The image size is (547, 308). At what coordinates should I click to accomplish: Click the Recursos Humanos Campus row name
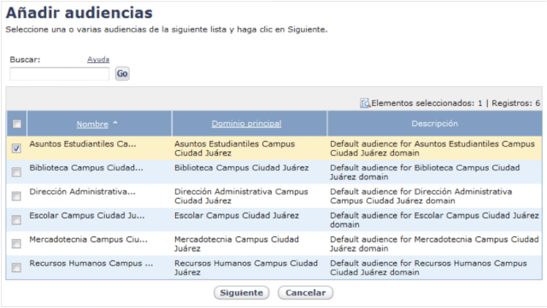91,264
